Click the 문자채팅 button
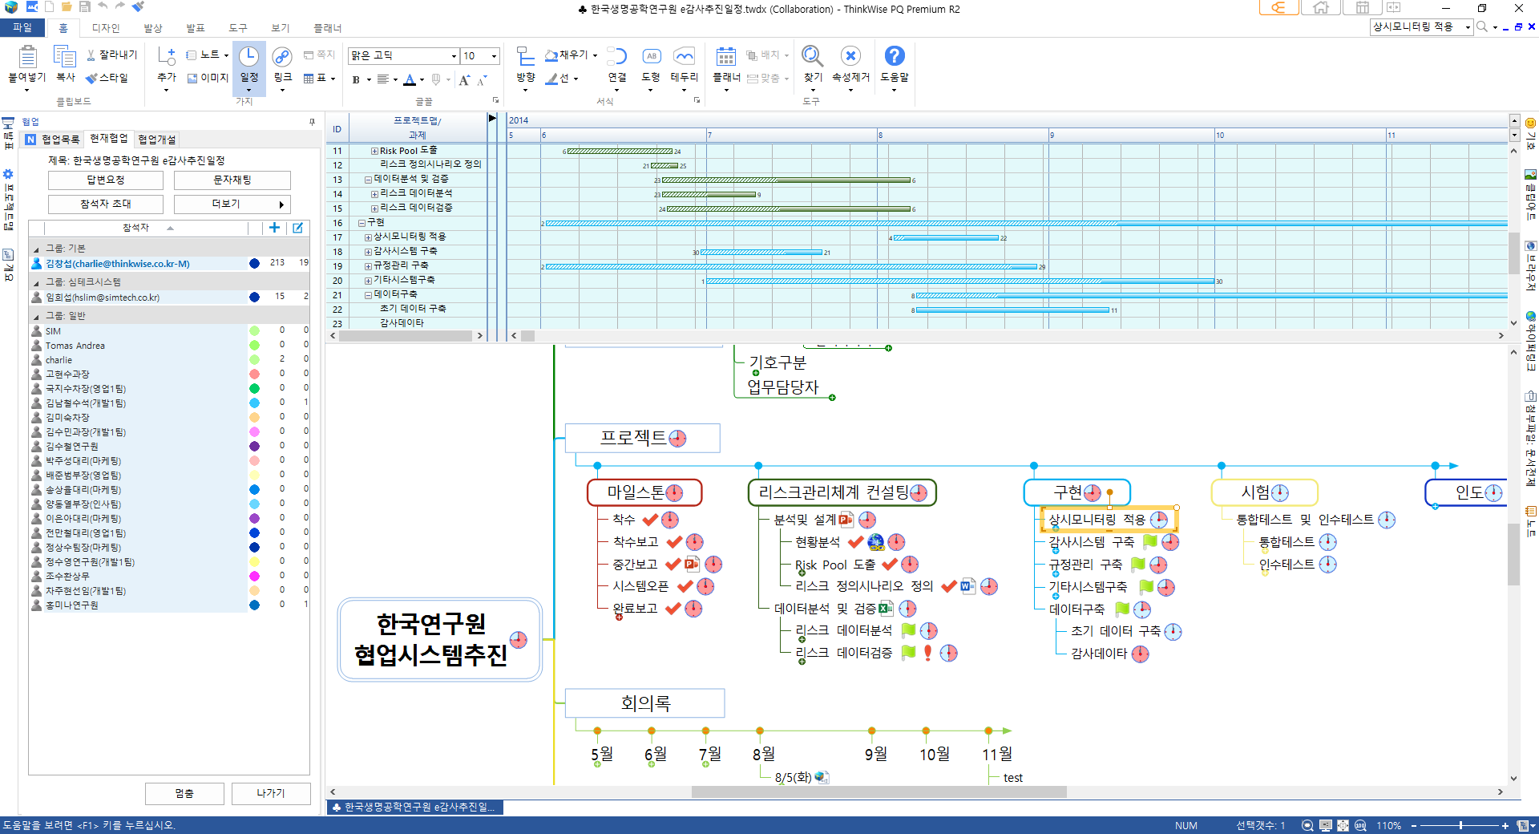 point(232,180)
